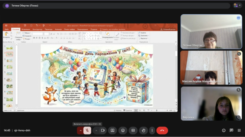245x137 pixels.
Task: Unmute the microphone with the mic button
Action: click(87, 130)
